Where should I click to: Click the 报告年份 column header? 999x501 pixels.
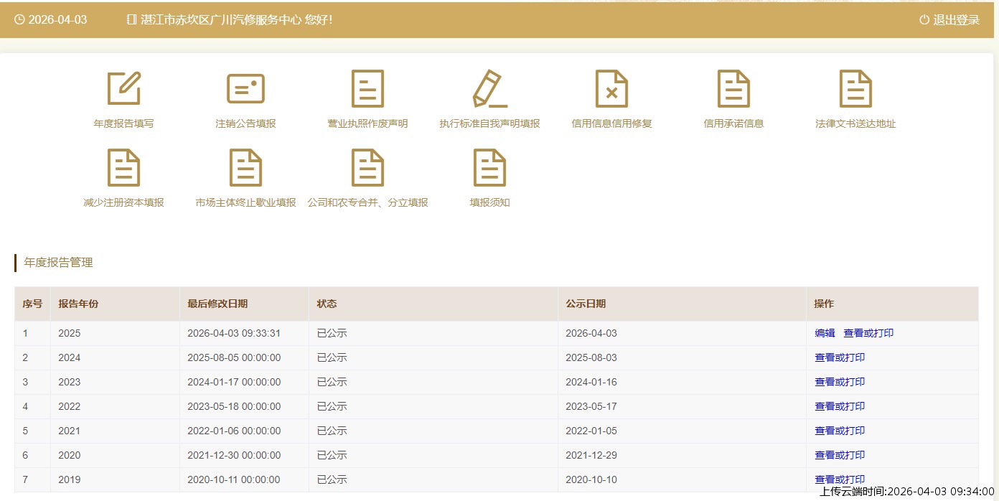coord(79,304)
